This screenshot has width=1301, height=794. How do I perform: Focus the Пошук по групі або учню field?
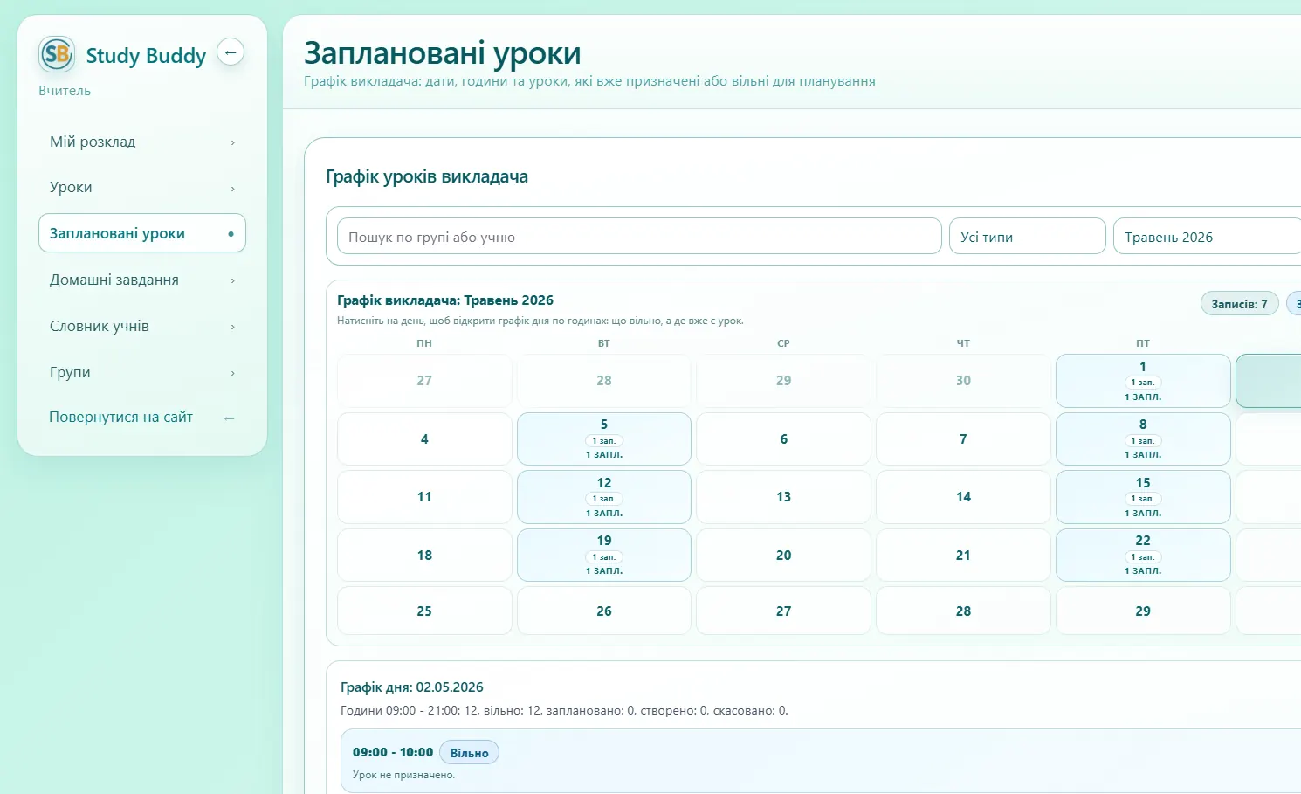639,237
